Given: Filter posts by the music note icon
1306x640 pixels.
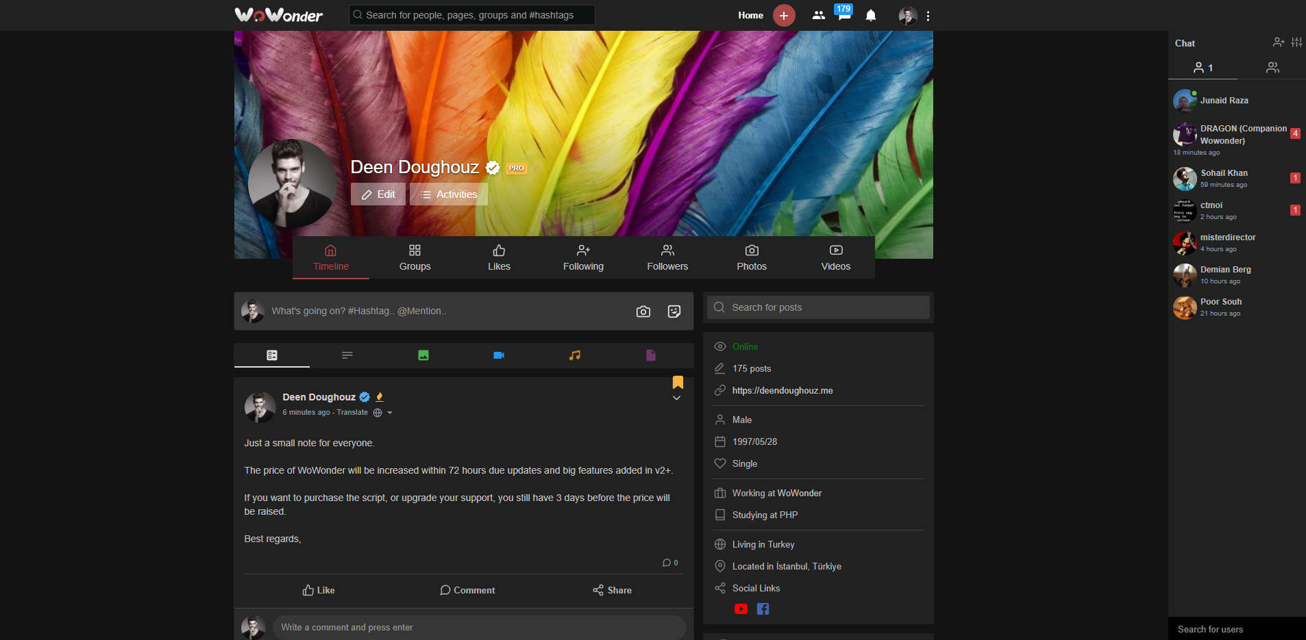Looking at the screenshot, I should [575, 355].
